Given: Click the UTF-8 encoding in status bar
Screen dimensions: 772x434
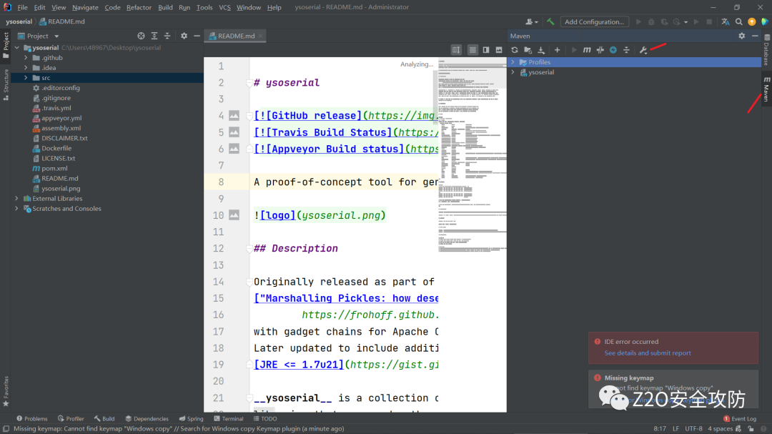Looking at the screenshot, I should click(693, 428).
